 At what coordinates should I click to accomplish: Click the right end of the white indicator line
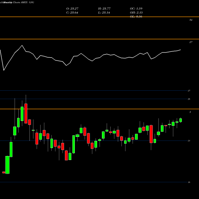pyautogui.click(x=180, y=50)
